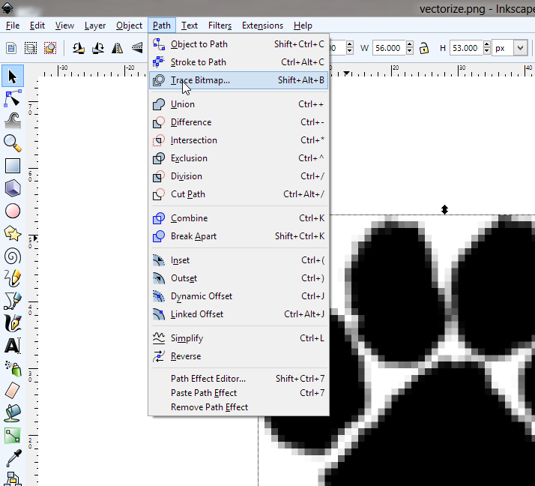Screen dimensions: 535x486
Task: Choose Exclusion from Path menu
Action: tap(238, 158)
